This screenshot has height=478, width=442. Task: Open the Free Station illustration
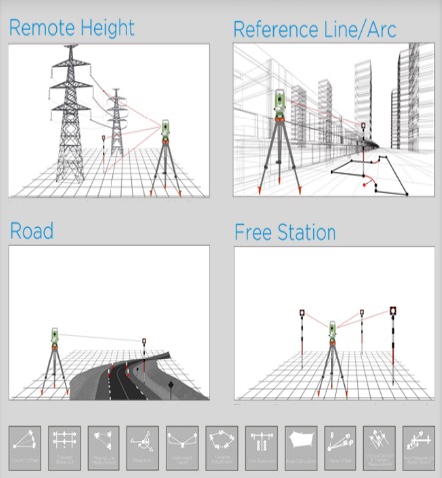(334, 324)
